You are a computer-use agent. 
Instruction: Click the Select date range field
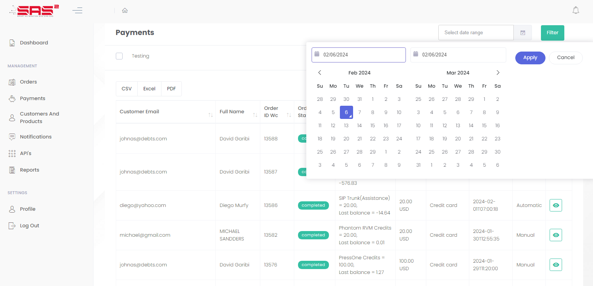pyautogui.click(x=476, y=33)
